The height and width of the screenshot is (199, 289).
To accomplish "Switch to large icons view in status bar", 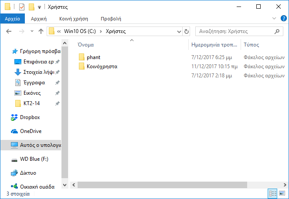I will tap(282, 193).
